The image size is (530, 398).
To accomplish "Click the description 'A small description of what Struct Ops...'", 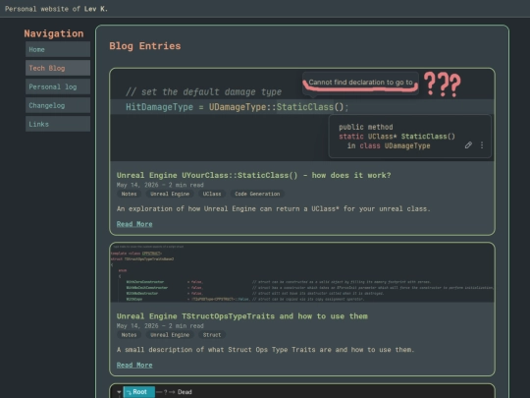I will pos(265,350).
